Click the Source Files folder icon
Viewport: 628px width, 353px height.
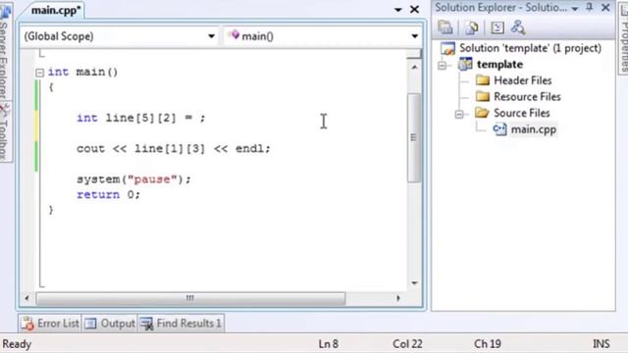(x=482, y=113)
